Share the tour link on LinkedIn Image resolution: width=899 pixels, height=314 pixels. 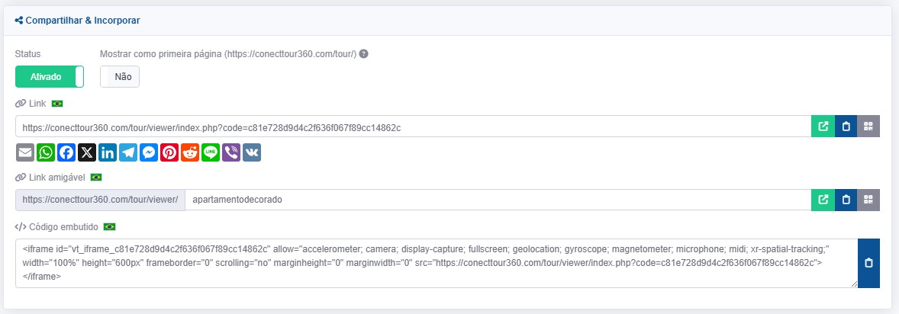pos(108,152)
